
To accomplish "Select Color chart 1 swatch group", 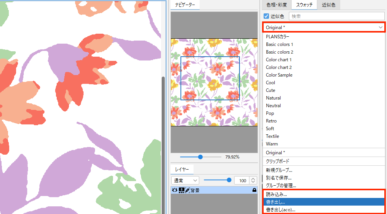I will click(x=324, y=60).
